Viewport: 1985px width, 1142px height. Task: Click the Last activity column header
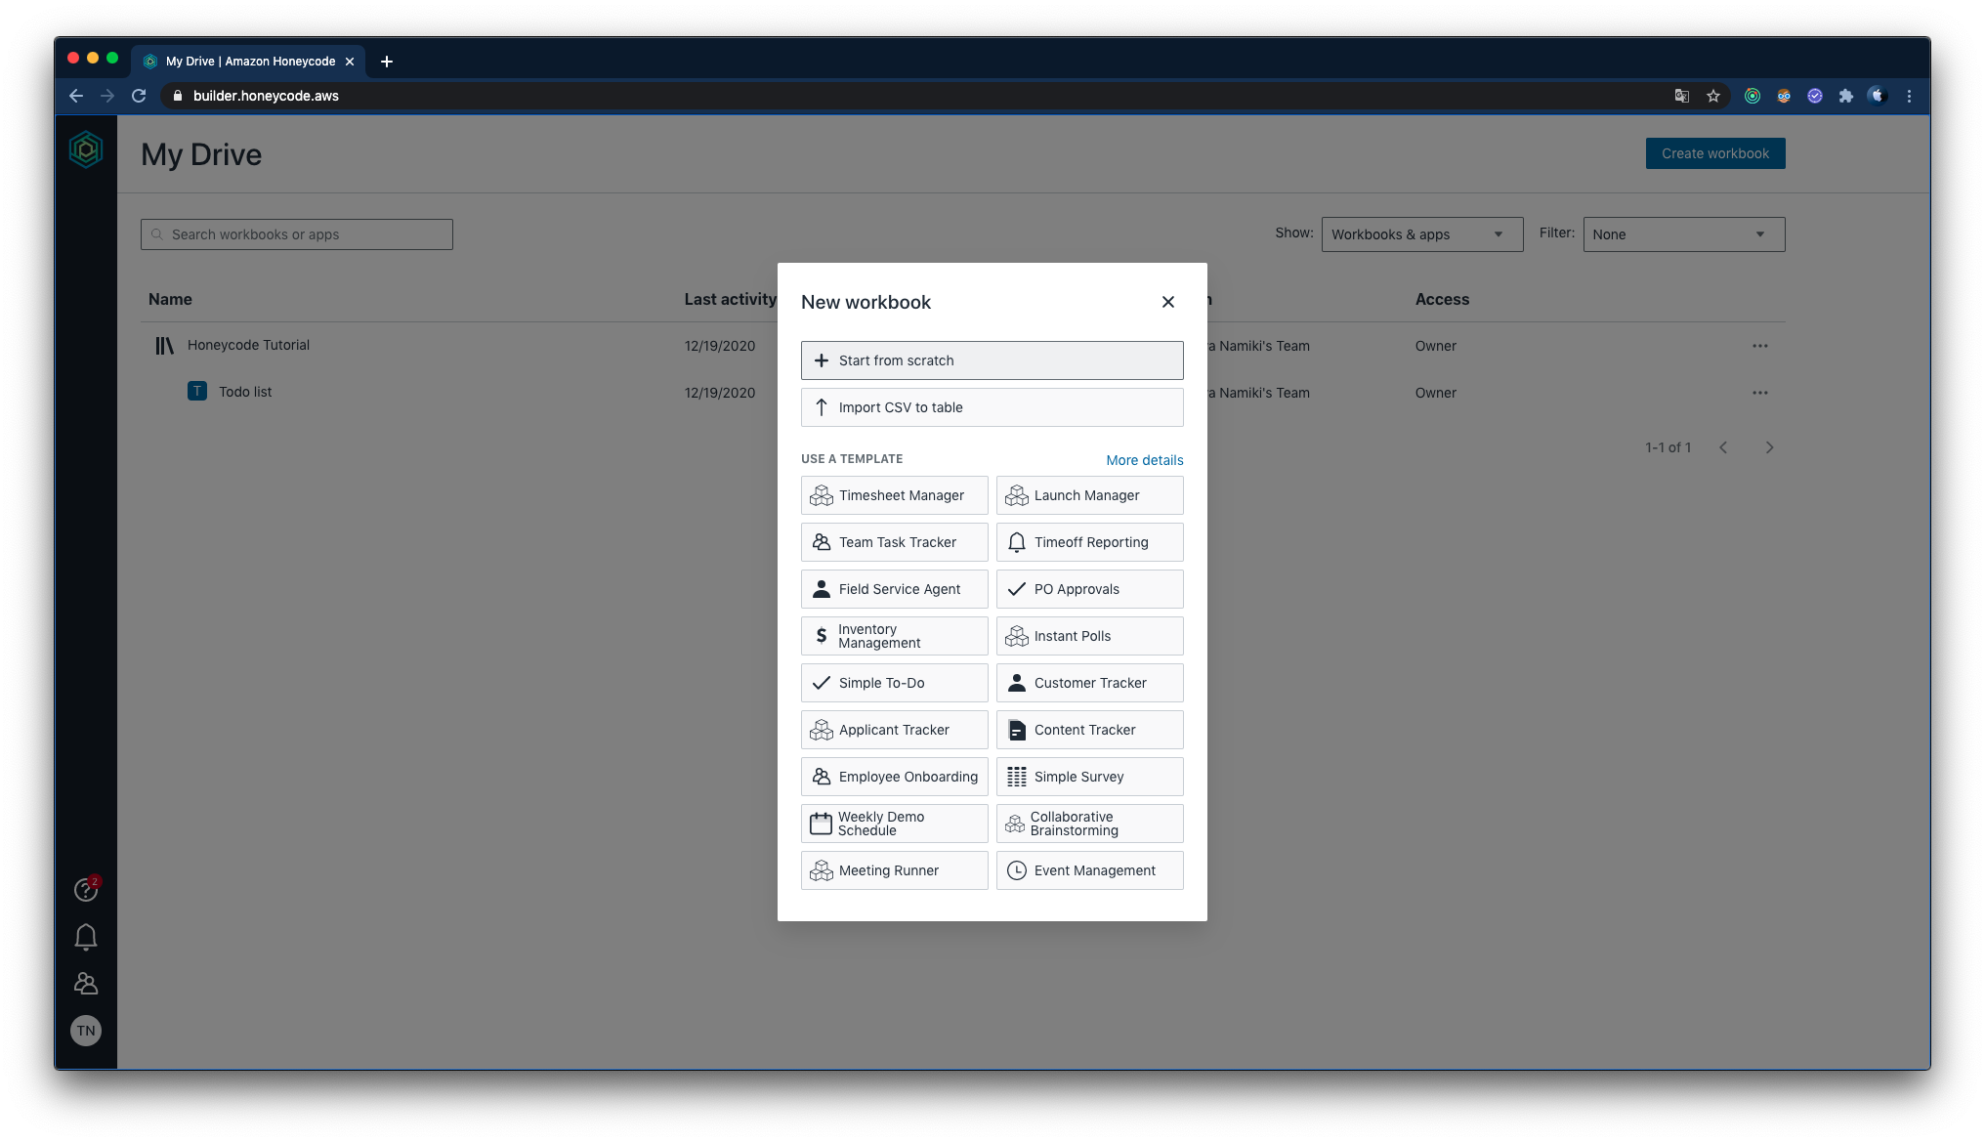click(x=730, y=299)
